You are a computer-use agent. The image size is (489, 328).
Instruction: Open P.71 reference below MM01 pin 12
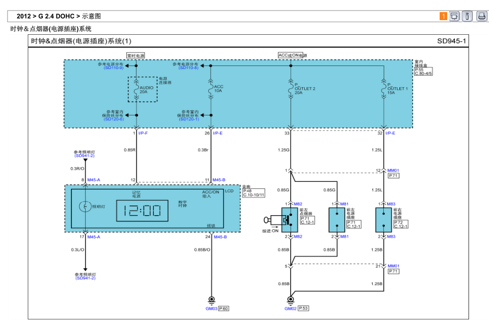coord(394,176)
